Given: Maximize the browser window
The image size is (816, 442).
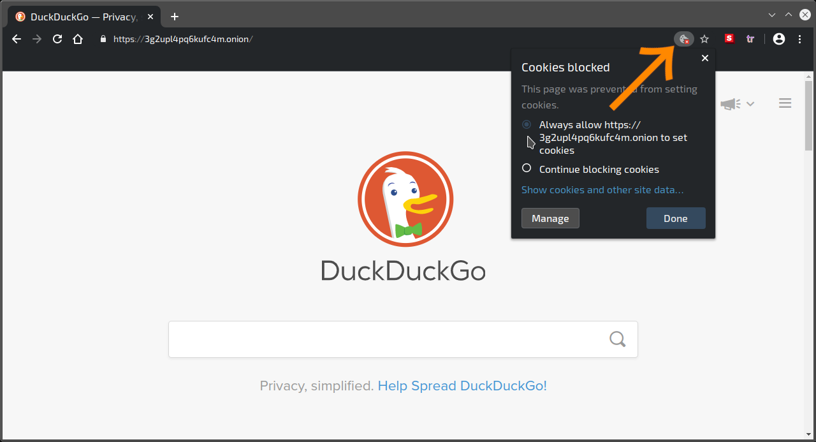Looking at the screenshot, I should click(x=789, y=15).
